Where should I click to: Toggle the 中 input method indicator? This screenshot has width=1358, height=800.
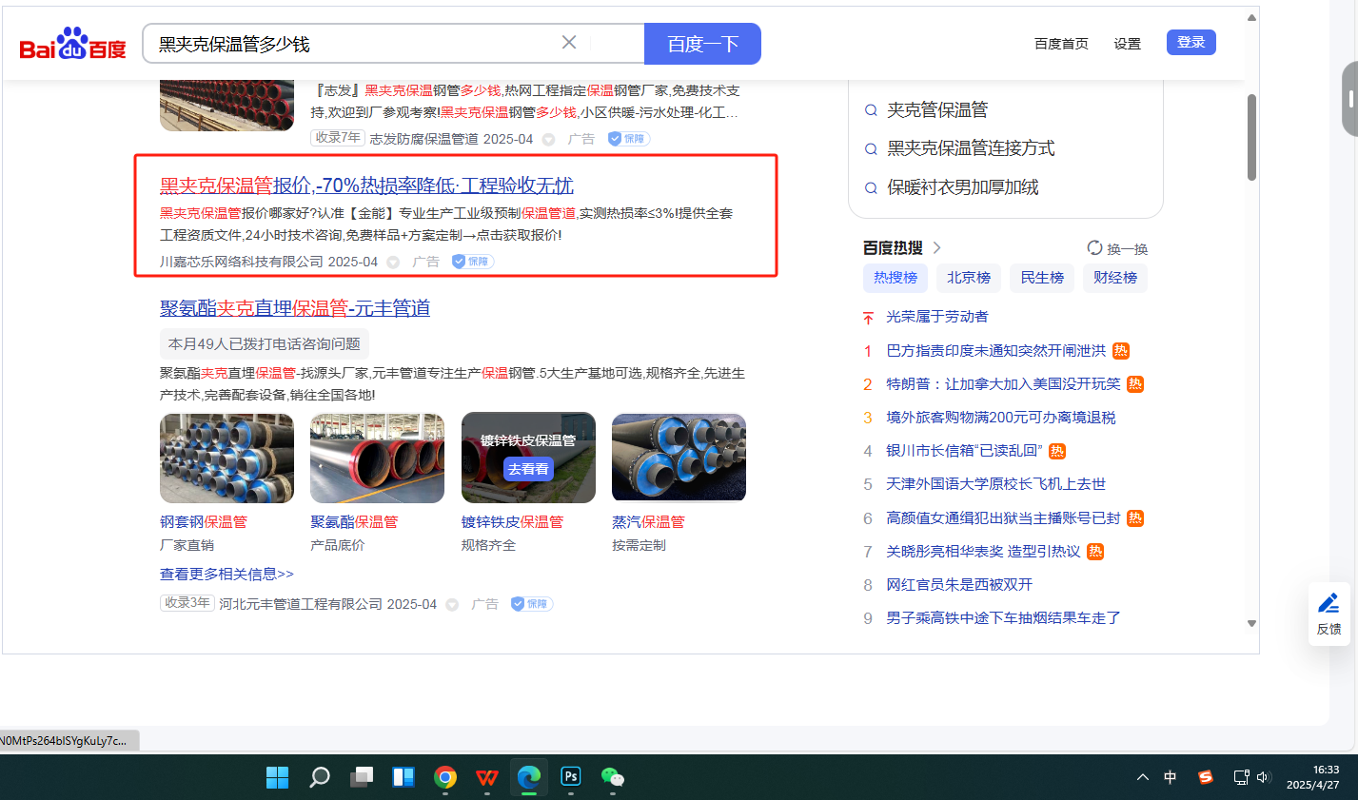click(x=1171, y=777)
